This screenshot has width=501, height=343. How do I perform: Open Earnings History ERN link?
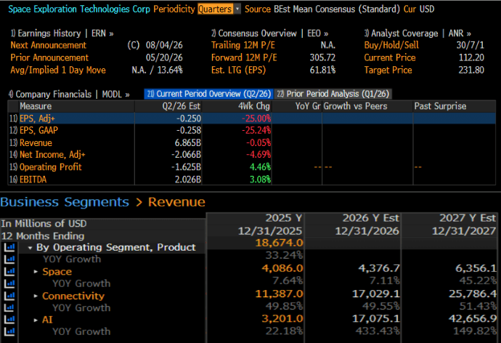click(62, 33)
